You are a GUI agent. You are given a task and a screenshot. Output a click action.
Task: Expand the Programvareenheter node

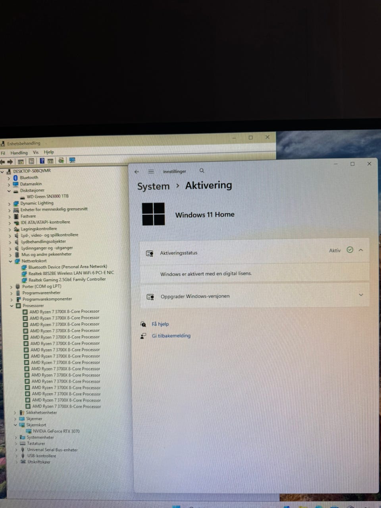pyautogui.click(x=12, y=293)
